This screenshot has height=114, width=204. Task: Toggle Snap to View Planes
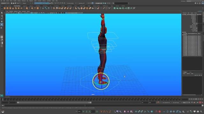point(63,3)
